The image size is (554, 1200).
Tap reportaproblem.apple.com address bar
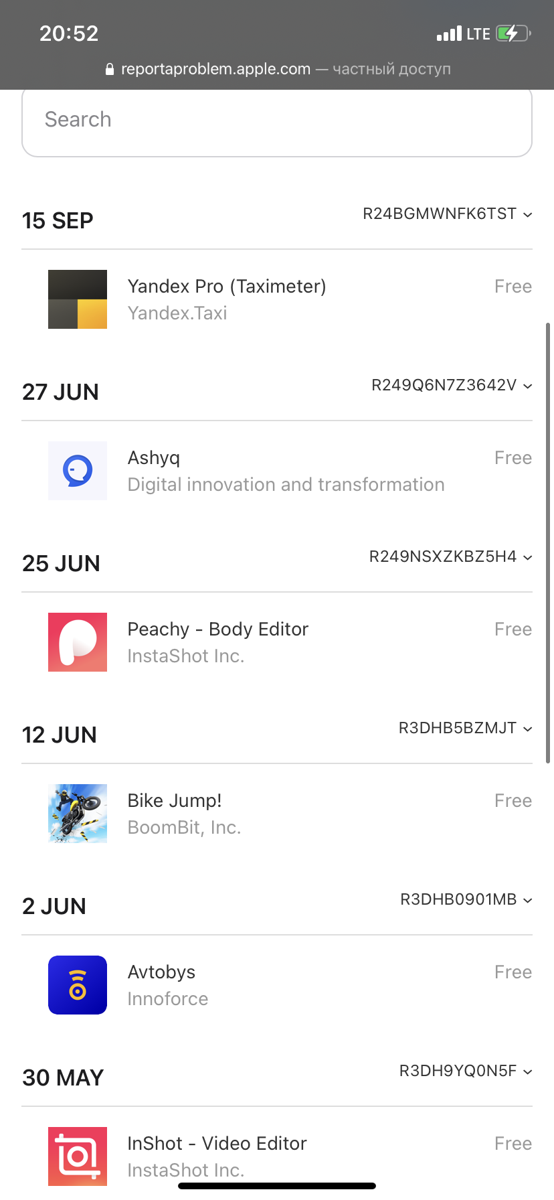point(215,69)
